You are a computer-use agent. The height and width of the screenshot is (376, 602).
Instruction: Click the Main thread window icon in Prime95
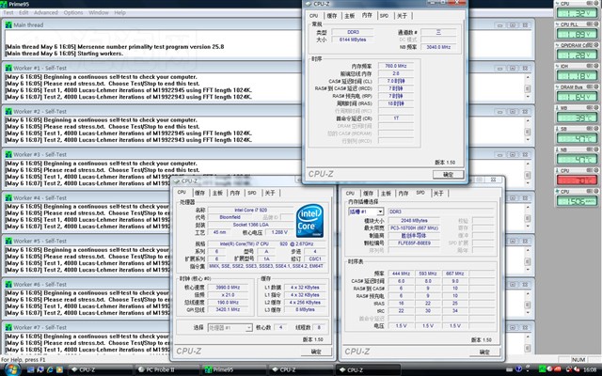coord(8,25)
